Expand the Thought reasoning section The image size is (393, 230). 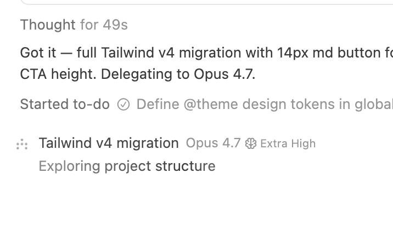coord(74,25)
